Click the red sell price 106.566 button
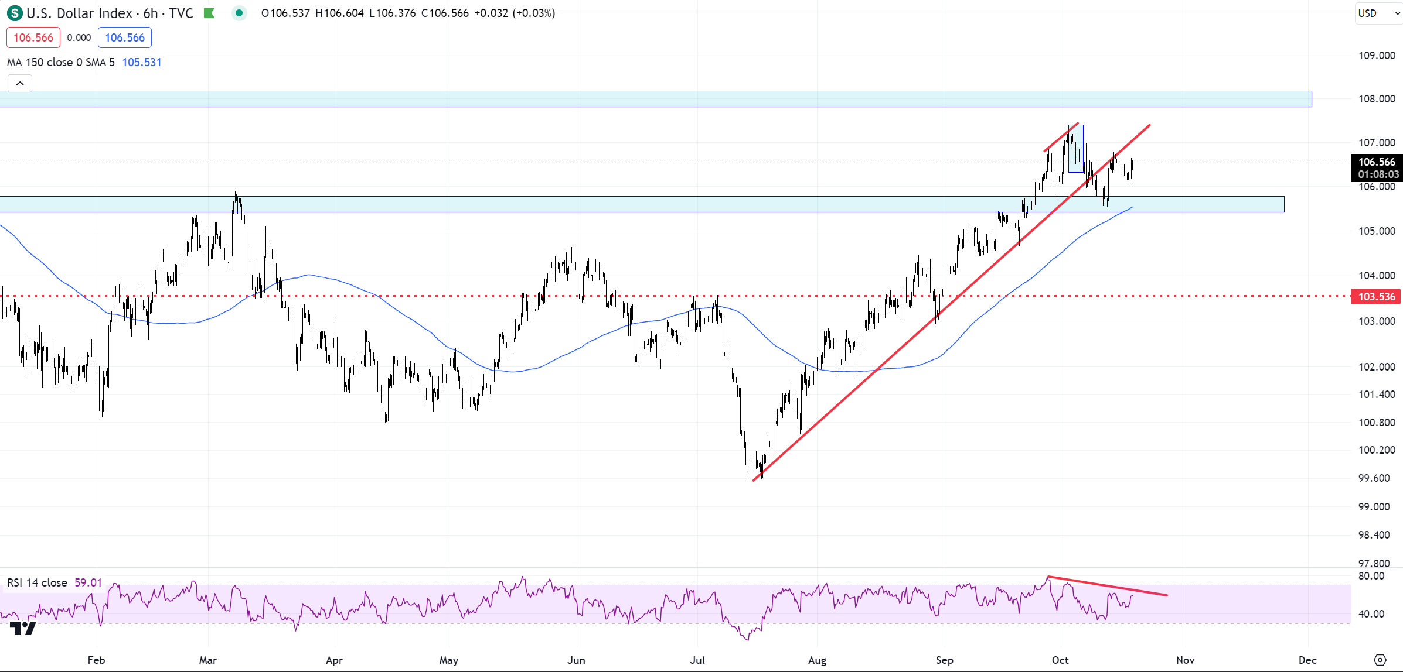 (33, 37)
